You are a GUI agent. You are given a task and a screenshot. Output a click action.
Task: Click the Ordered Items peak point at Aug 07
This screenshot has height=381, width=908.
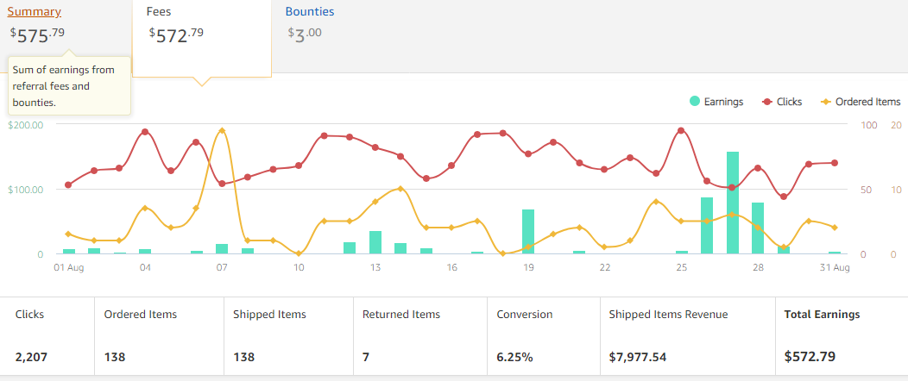(x=222, y=130)
